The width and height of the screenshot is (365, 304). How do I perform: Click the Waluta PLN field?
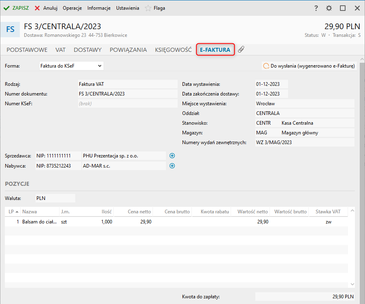point(55,198)
